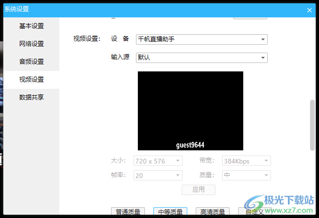Open the 输入源 dropdown set to 默认

click(x=202, y=58)
